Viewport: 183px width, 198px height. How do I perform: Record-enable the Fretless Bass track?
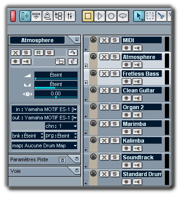(126, 81)
